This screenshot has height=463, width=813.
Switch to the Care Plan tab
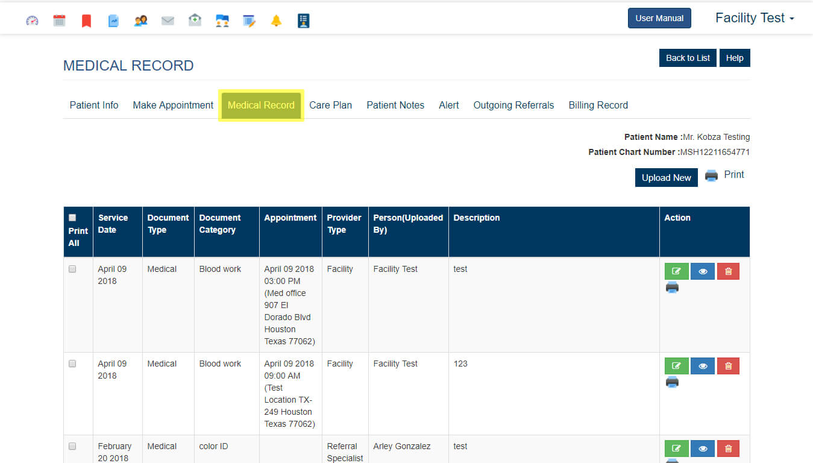(330, 105)
